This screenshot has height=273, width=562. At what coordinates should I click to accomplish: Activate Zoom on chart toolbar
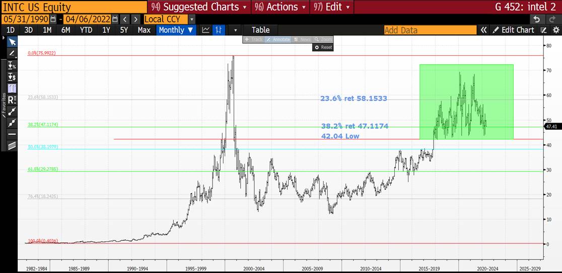coord(323,39)
